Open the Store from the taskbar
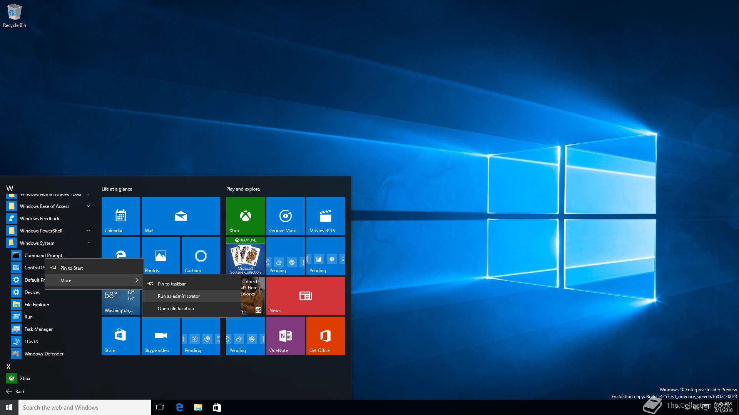Image resolution: width=739 pixels, height=415 pixels. (x=217, y=407)
